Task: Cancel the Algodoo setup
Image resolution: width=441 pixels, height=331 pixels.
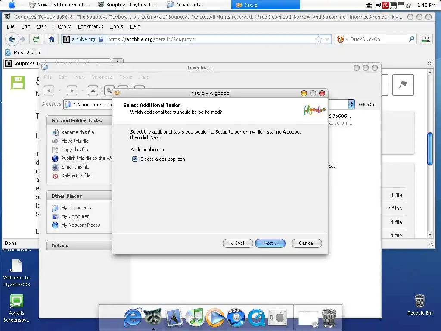Action: [x=307, y=243]
